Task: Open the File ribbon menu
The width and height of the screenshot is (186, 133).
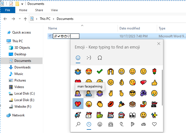Action: (x=8, y=10)
